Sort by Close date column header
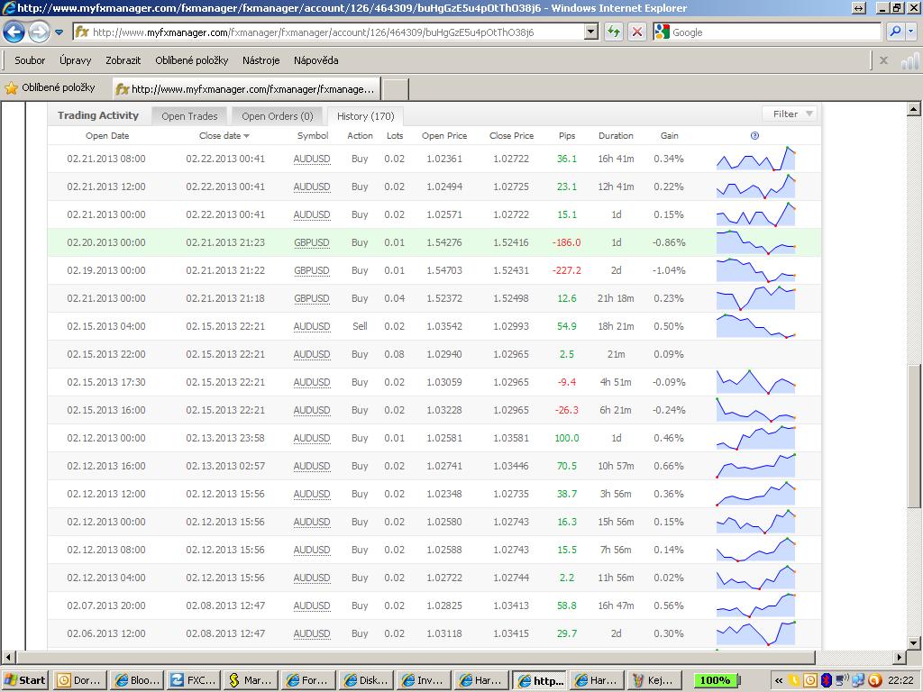The height and width of the screenshot is (692, 923). click(220, 136)
